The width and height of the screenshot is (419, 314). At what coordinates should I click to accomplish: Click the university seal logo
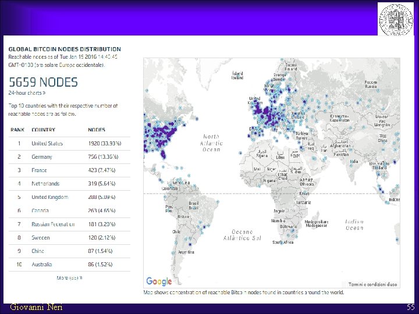396,20
